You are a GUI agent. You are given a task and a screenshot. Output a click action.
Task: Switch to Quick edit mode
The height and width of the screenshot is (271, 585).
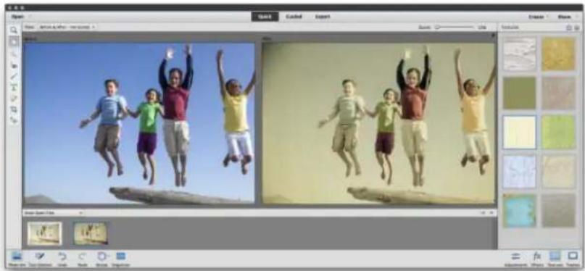point(265,17)
